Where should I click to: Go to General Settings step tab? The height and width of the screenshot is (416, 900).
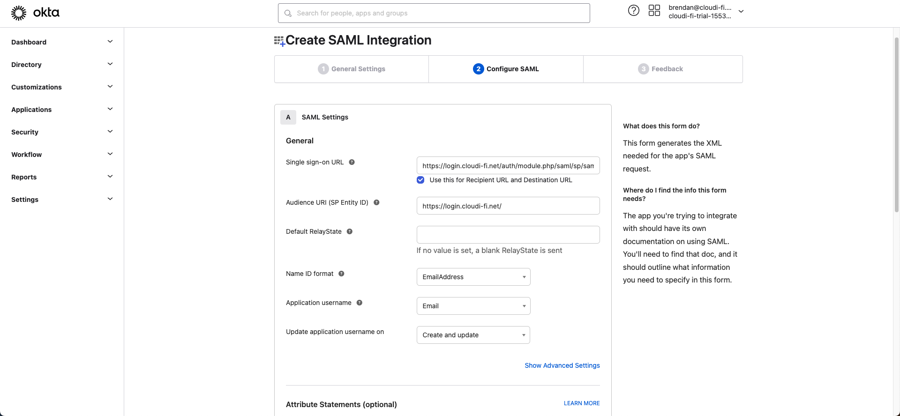(352, 69)
